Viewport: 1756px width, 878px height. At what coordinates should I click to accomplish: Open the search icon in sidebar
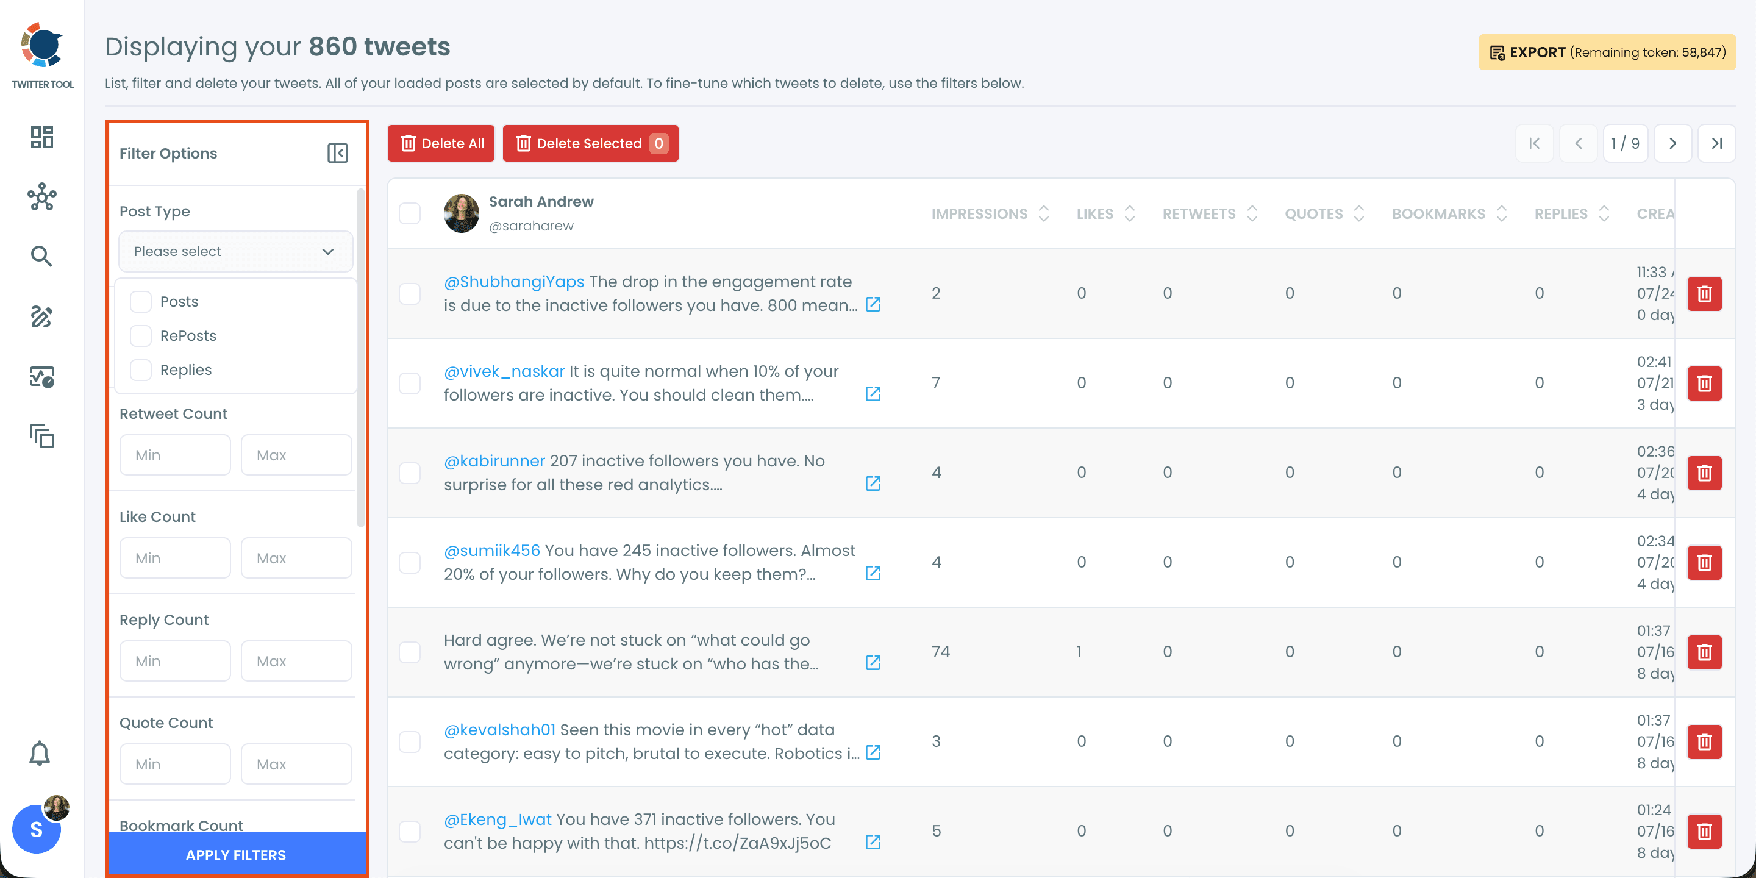(41, 256)
